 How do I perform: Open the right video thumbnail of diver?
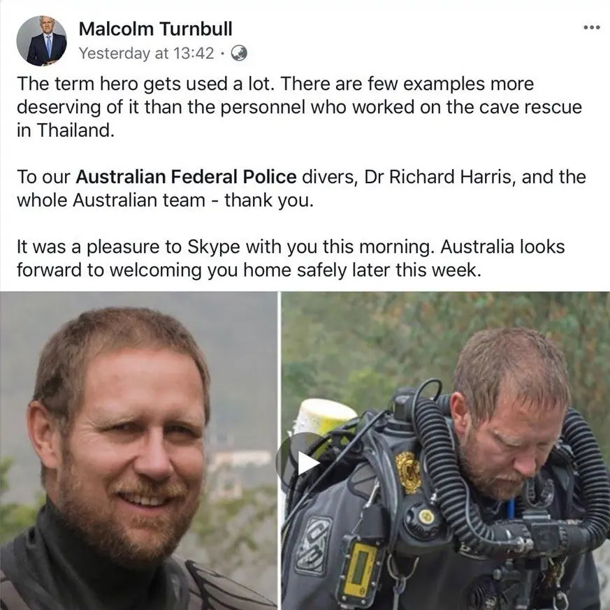point(445,451)
